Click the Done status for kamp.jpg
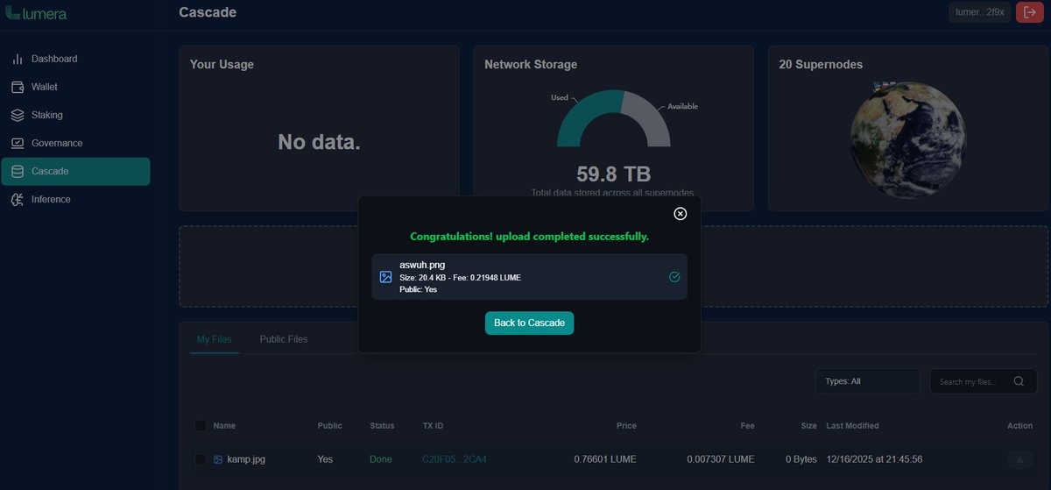Image resolution: width=1051 pixels, height=490 pixels. click(381, 459)
